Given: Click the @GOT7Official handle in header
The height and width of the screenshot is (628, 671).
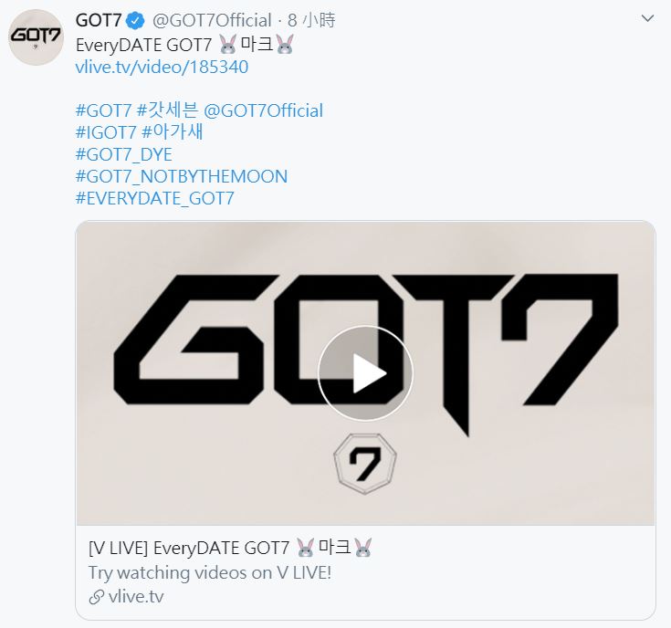Looking at the screenshot, I should point(212,20).
